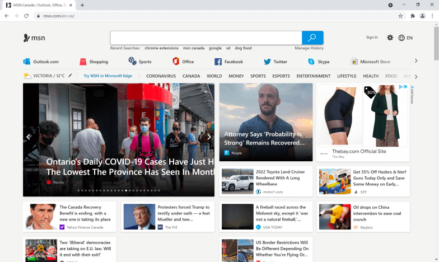Go back in browser history
The height and width of the screenshot is (262, 439).
point(7,16)
